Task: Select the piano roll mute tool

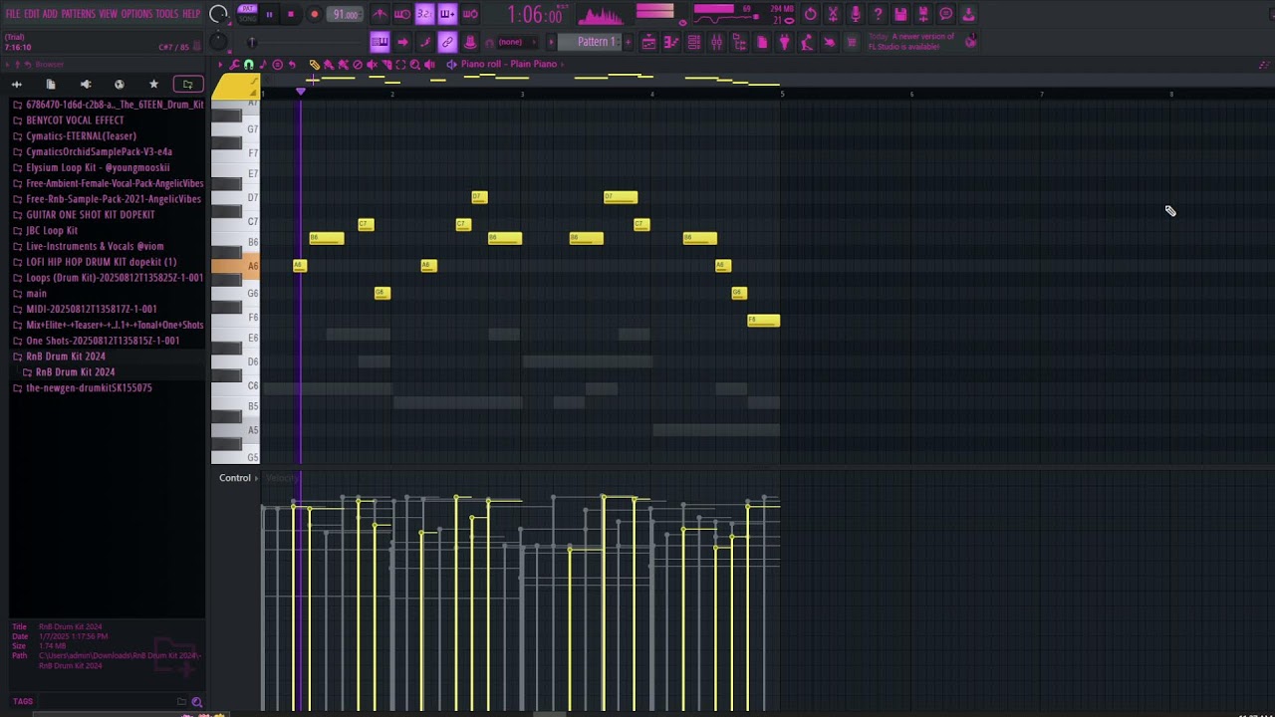Action: tap(372, 65)
